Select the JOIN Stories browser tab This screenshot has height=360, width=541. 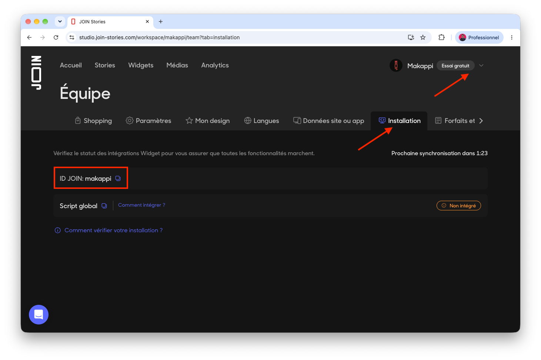(x=110, y=21)
